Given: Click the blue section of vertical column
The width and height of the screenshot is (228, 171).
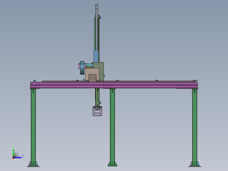Looking at the screenshot, I should (96, 56).
